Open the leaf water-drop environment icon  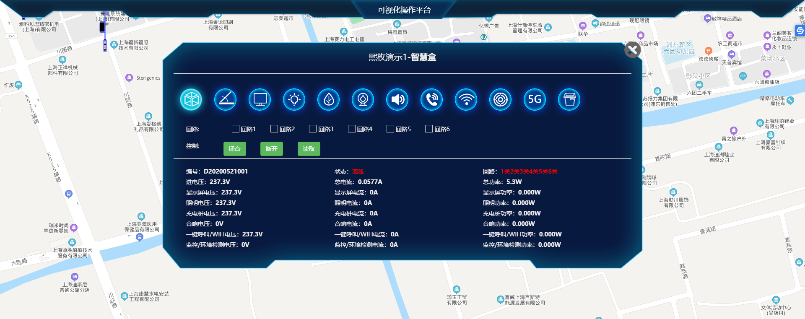[329, 100]
